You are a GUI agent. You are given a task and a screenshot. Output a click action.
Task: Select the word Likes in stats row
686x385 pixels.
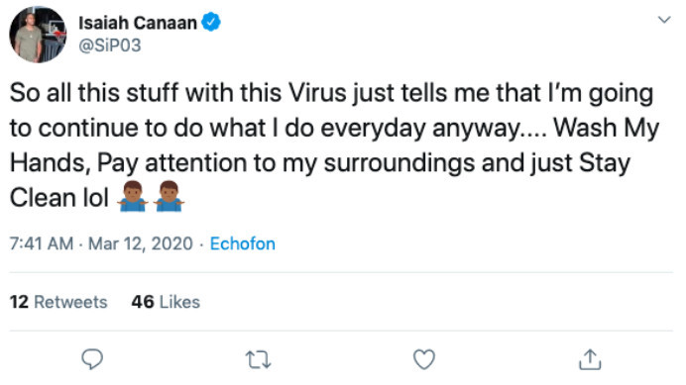click(x=179, y=302)
